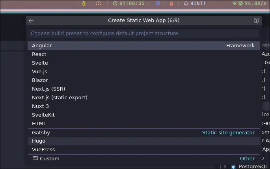The height and width of the screenshot is (169, 270).
Task: Select Next.js (SSR) preset
Action: [x=144, y=89]
